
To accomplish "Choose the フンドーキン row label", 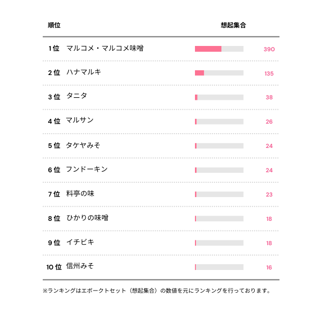I will (87, 169).
